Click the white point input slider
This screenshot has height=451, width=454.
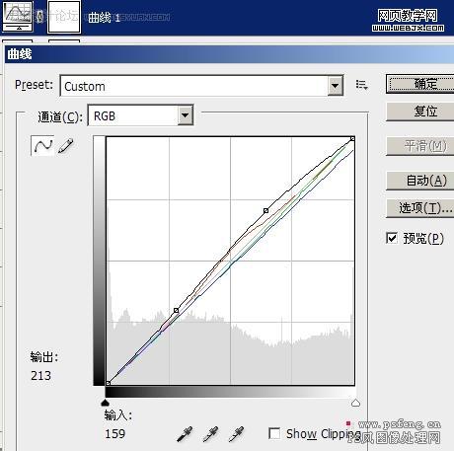pyautogui.click(x=355, y=403)
